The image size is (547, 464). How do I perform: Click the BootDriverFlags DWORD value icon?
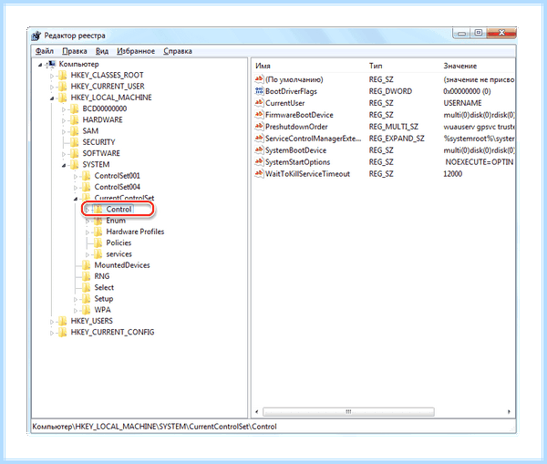(x=259, y=91)
